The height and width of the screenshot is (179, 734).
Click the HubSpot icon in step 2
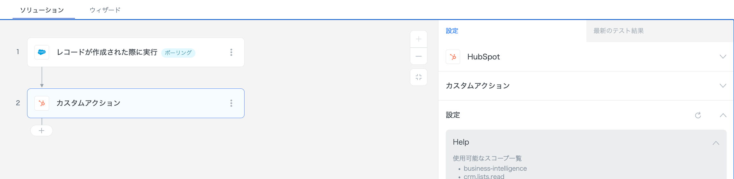click(42, 103)
